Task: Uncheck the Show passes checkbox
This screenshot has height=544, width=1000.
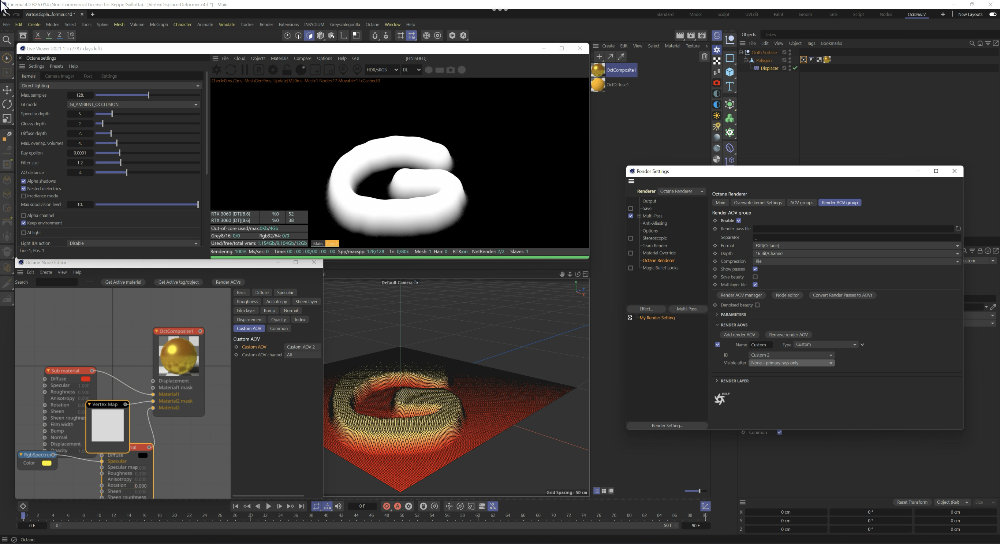Action: tap(755, 269)
